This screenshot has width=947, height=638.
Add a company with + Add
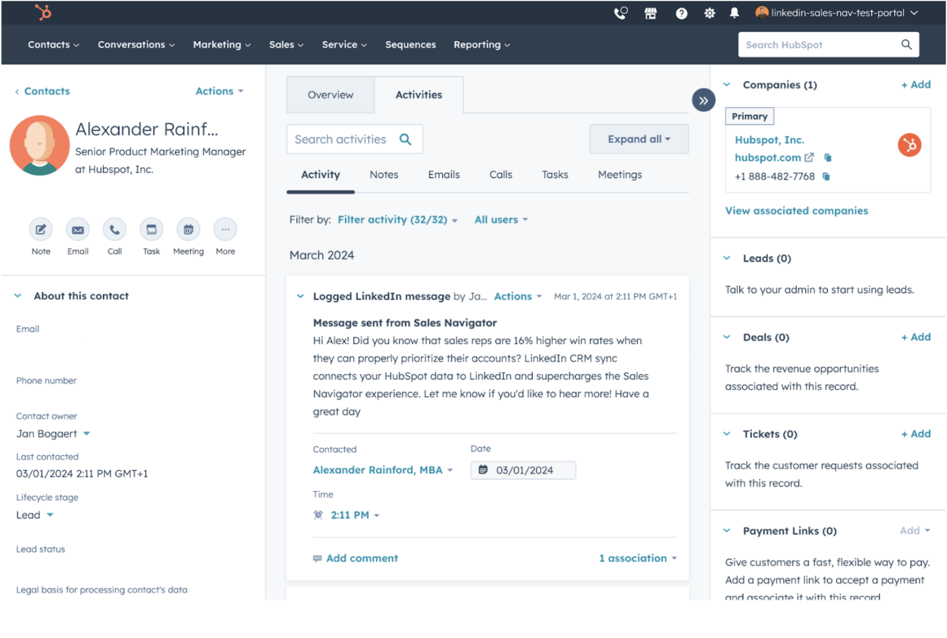(x=915, y=85)
